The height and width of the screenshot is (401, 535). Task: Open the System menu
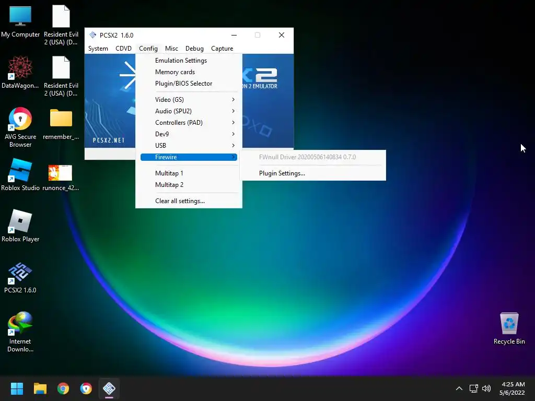click(x=98, y=49)
